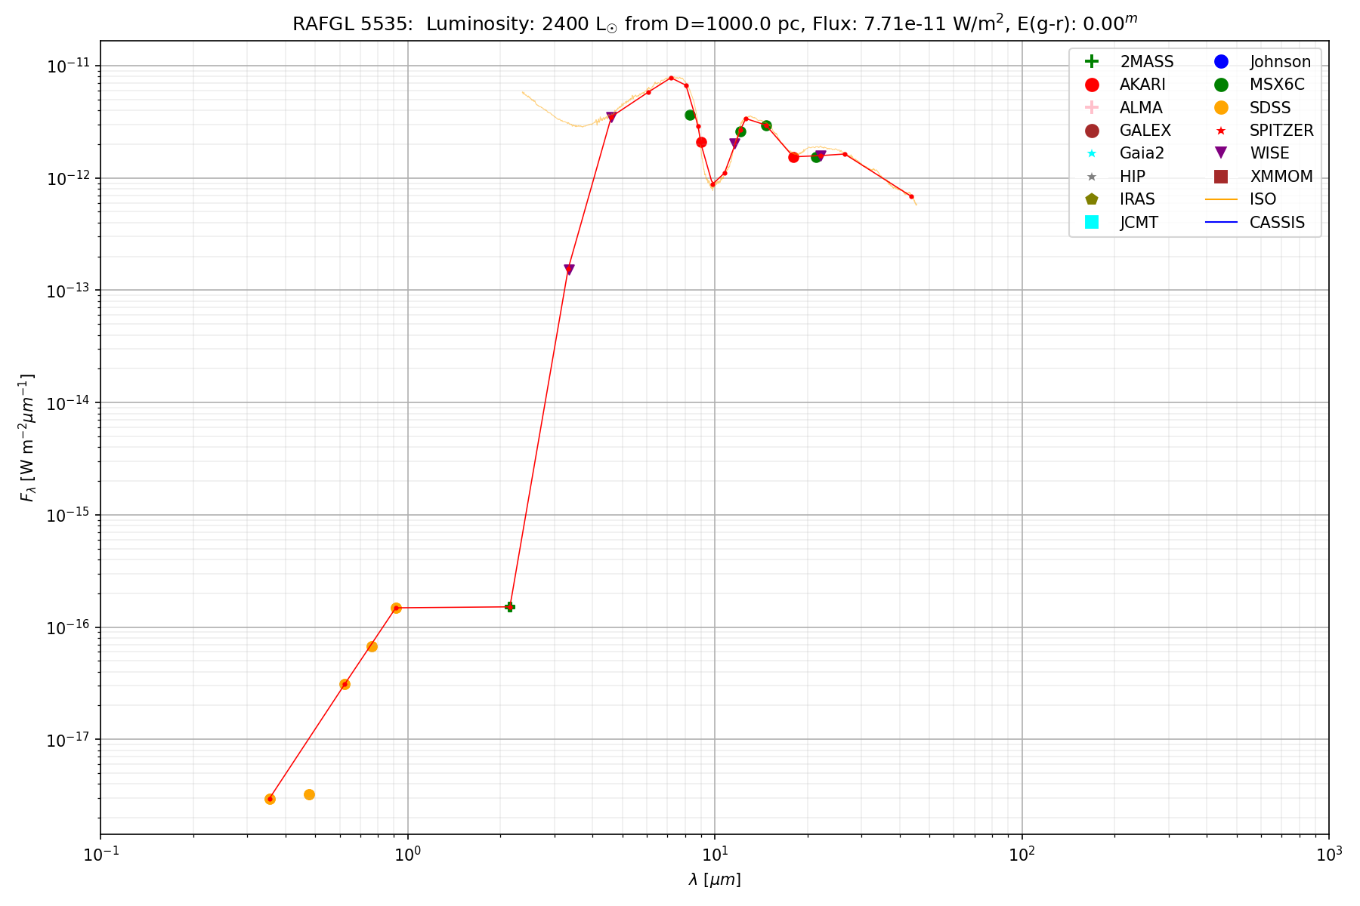The image size is (1360, 906).
Task: Click the x-axis label λ [μm]
Action: 714,880
